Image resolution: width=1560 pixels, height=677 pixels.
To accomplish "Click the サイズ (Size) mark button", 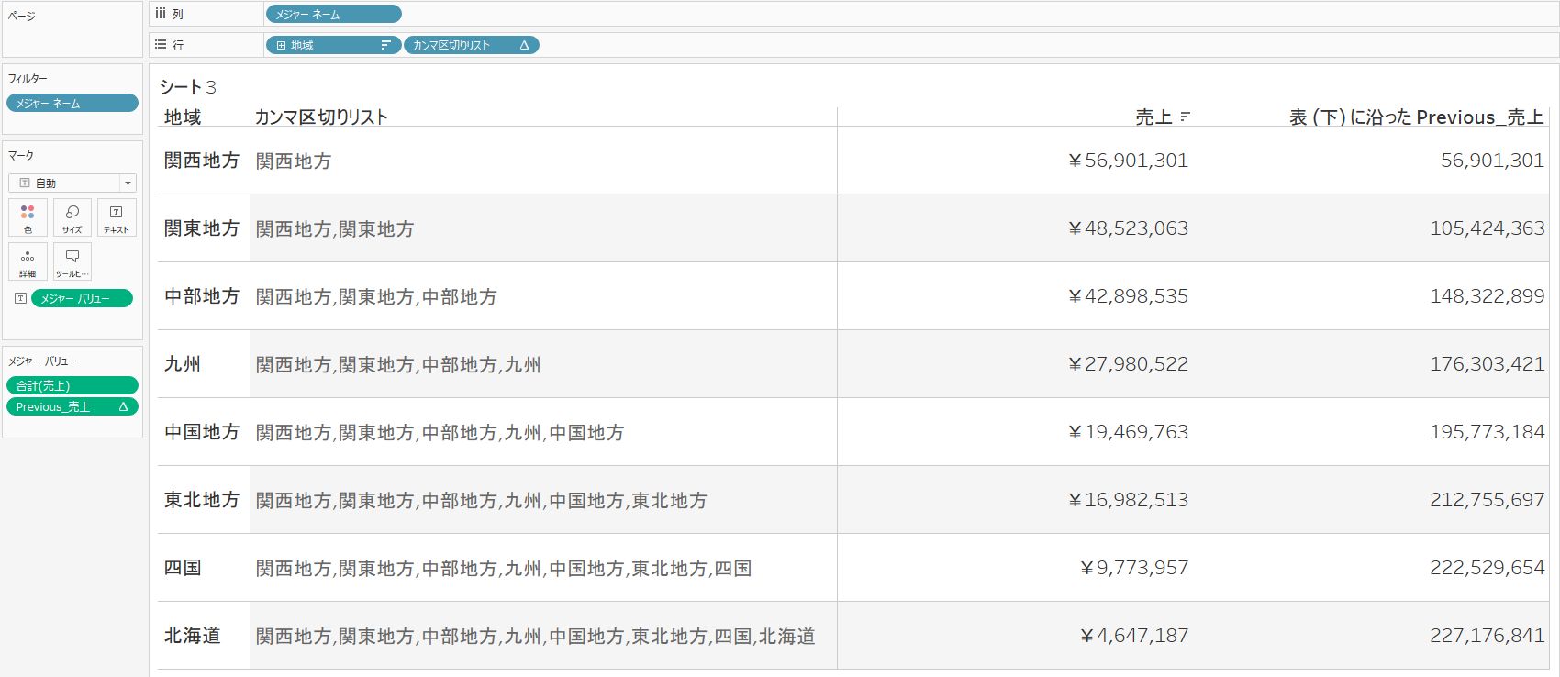I will click(x=72, y=217).
